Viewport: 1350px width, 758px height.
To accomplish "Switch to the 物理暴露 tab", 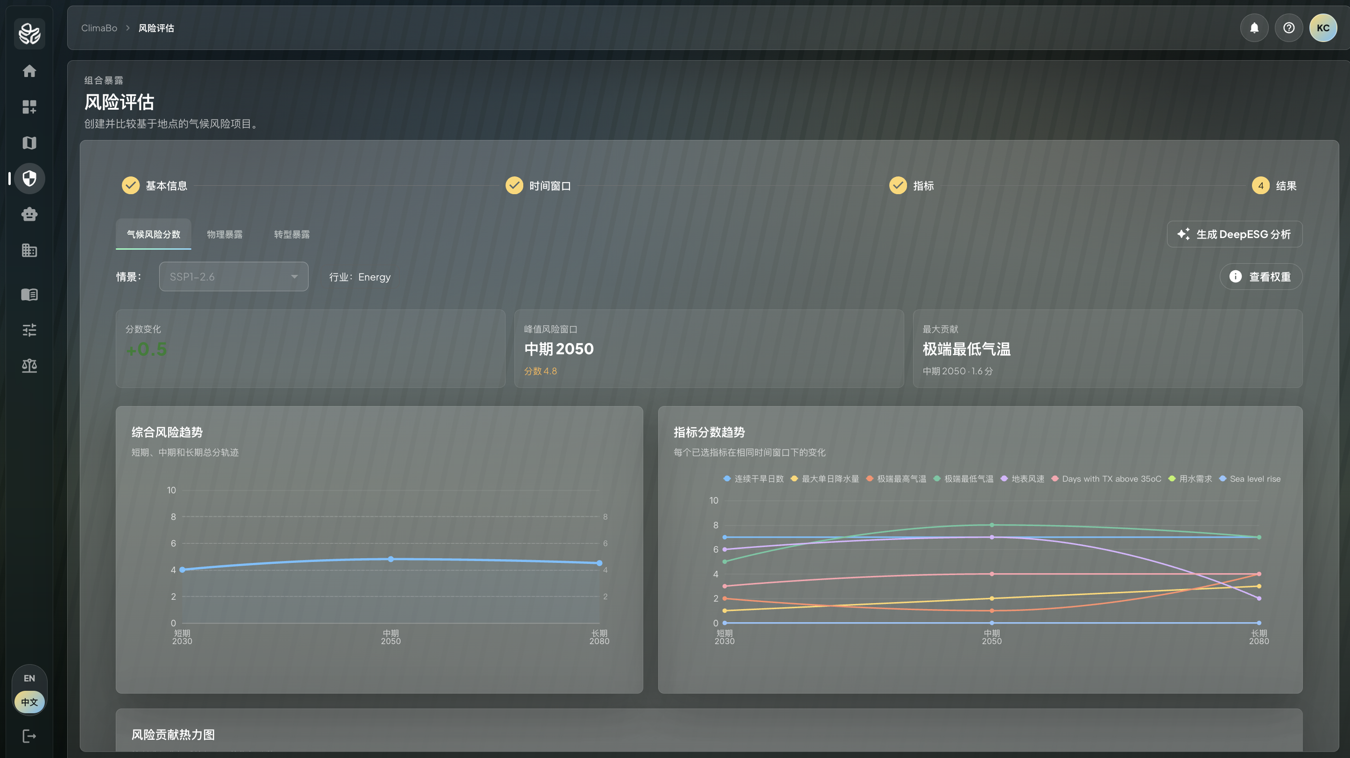I will pos(225,234).
